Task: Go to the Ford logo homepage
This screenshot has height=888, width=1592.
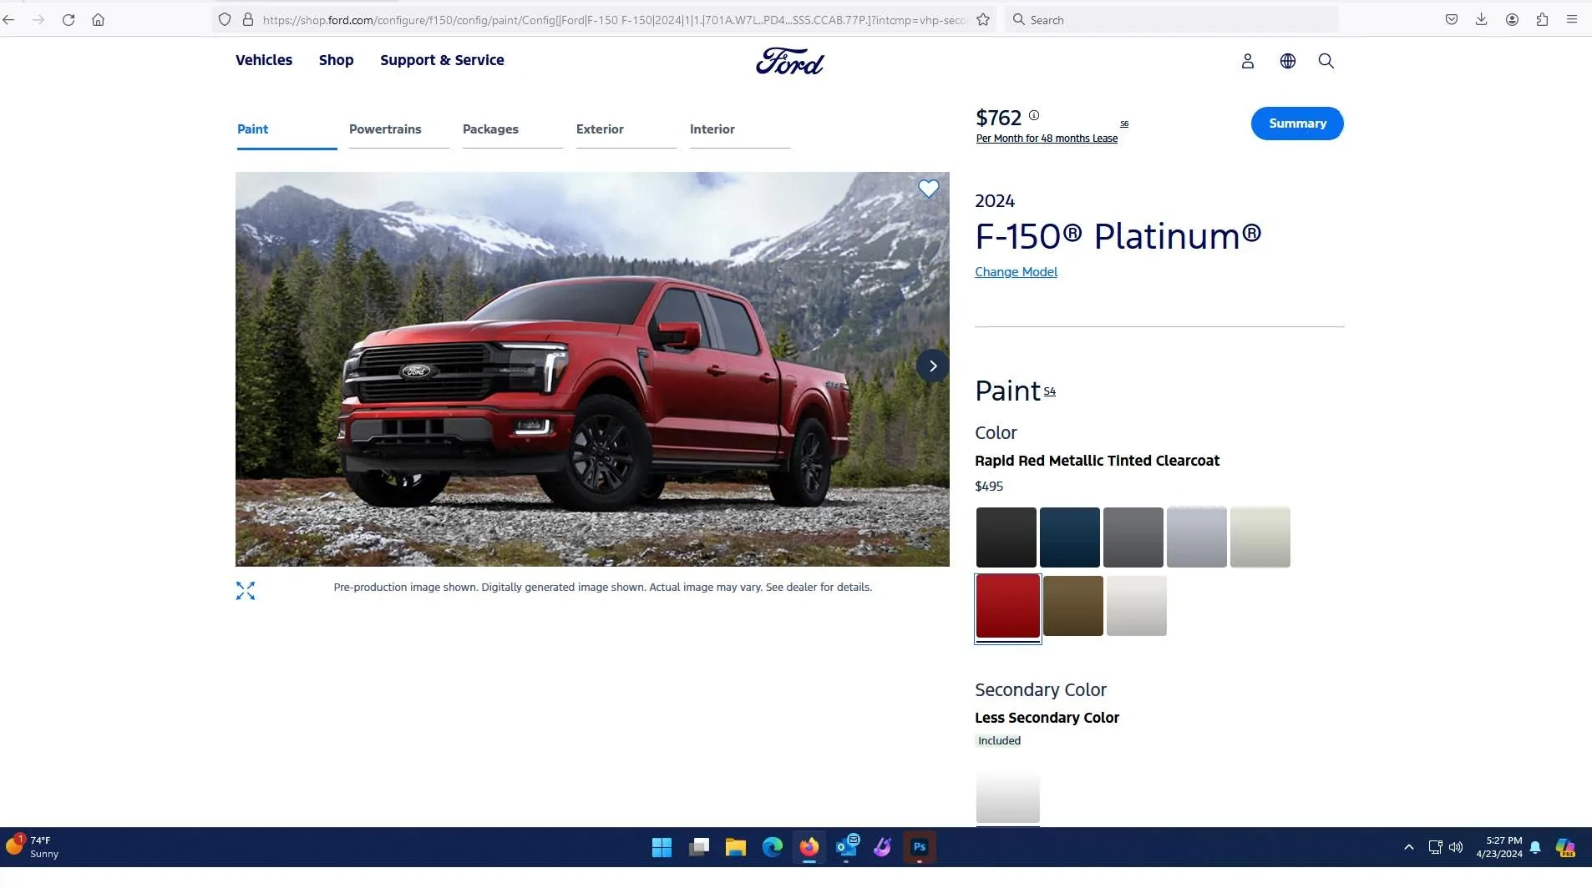Action: pos(789,61)
